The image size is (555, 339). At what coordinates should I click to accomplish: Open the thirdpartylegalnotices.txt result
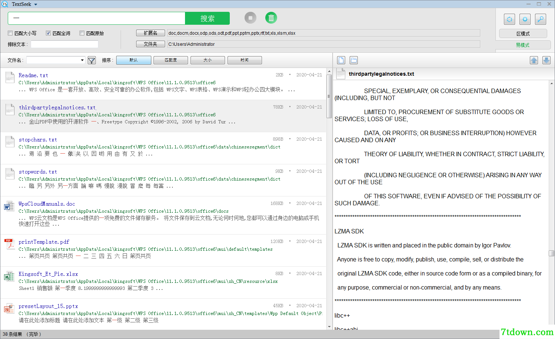coord(57,107)
